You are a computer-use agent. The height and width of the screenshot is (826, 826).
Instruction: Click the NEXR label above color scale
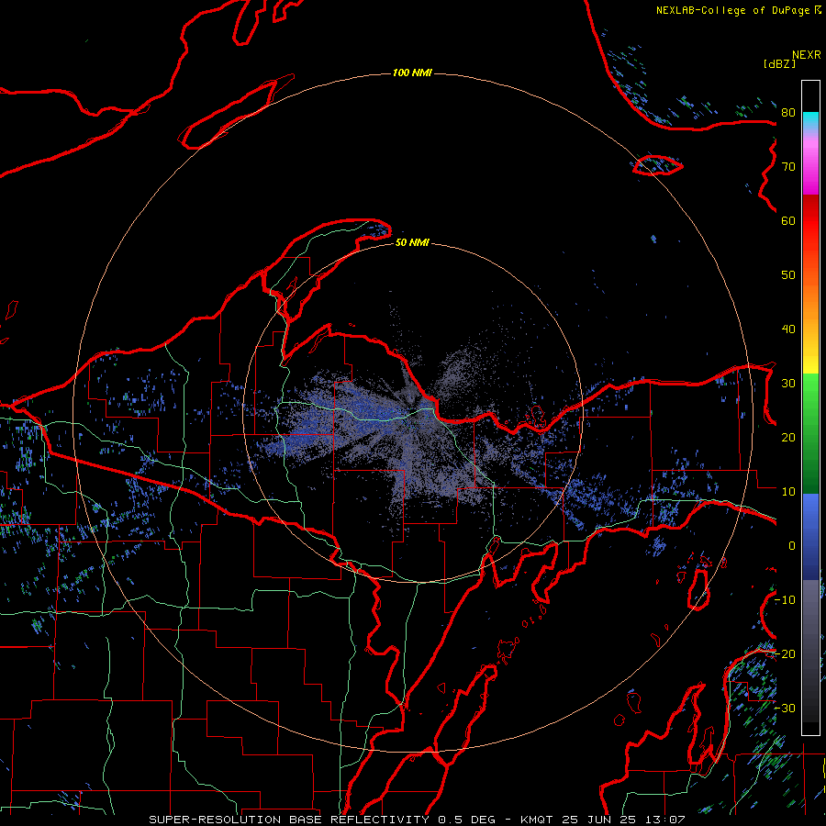click(806, 55)
